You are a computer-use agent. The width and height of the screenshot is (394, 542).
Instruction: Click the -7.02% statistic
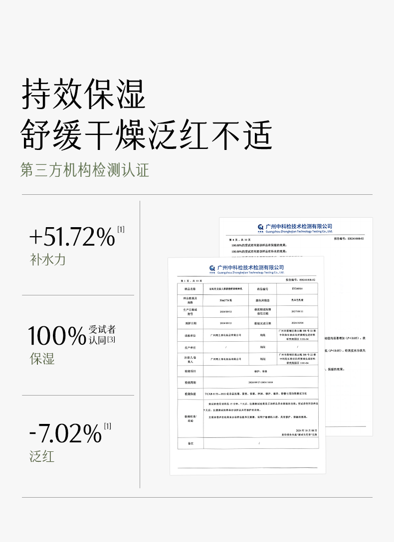click(65, 434)
